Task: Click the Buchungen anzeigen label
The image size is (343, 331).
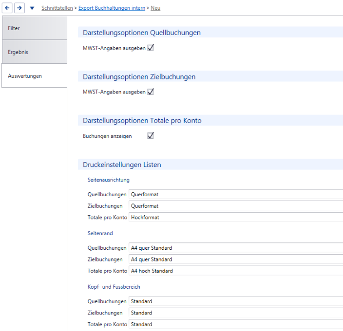Action: (107, 136)
